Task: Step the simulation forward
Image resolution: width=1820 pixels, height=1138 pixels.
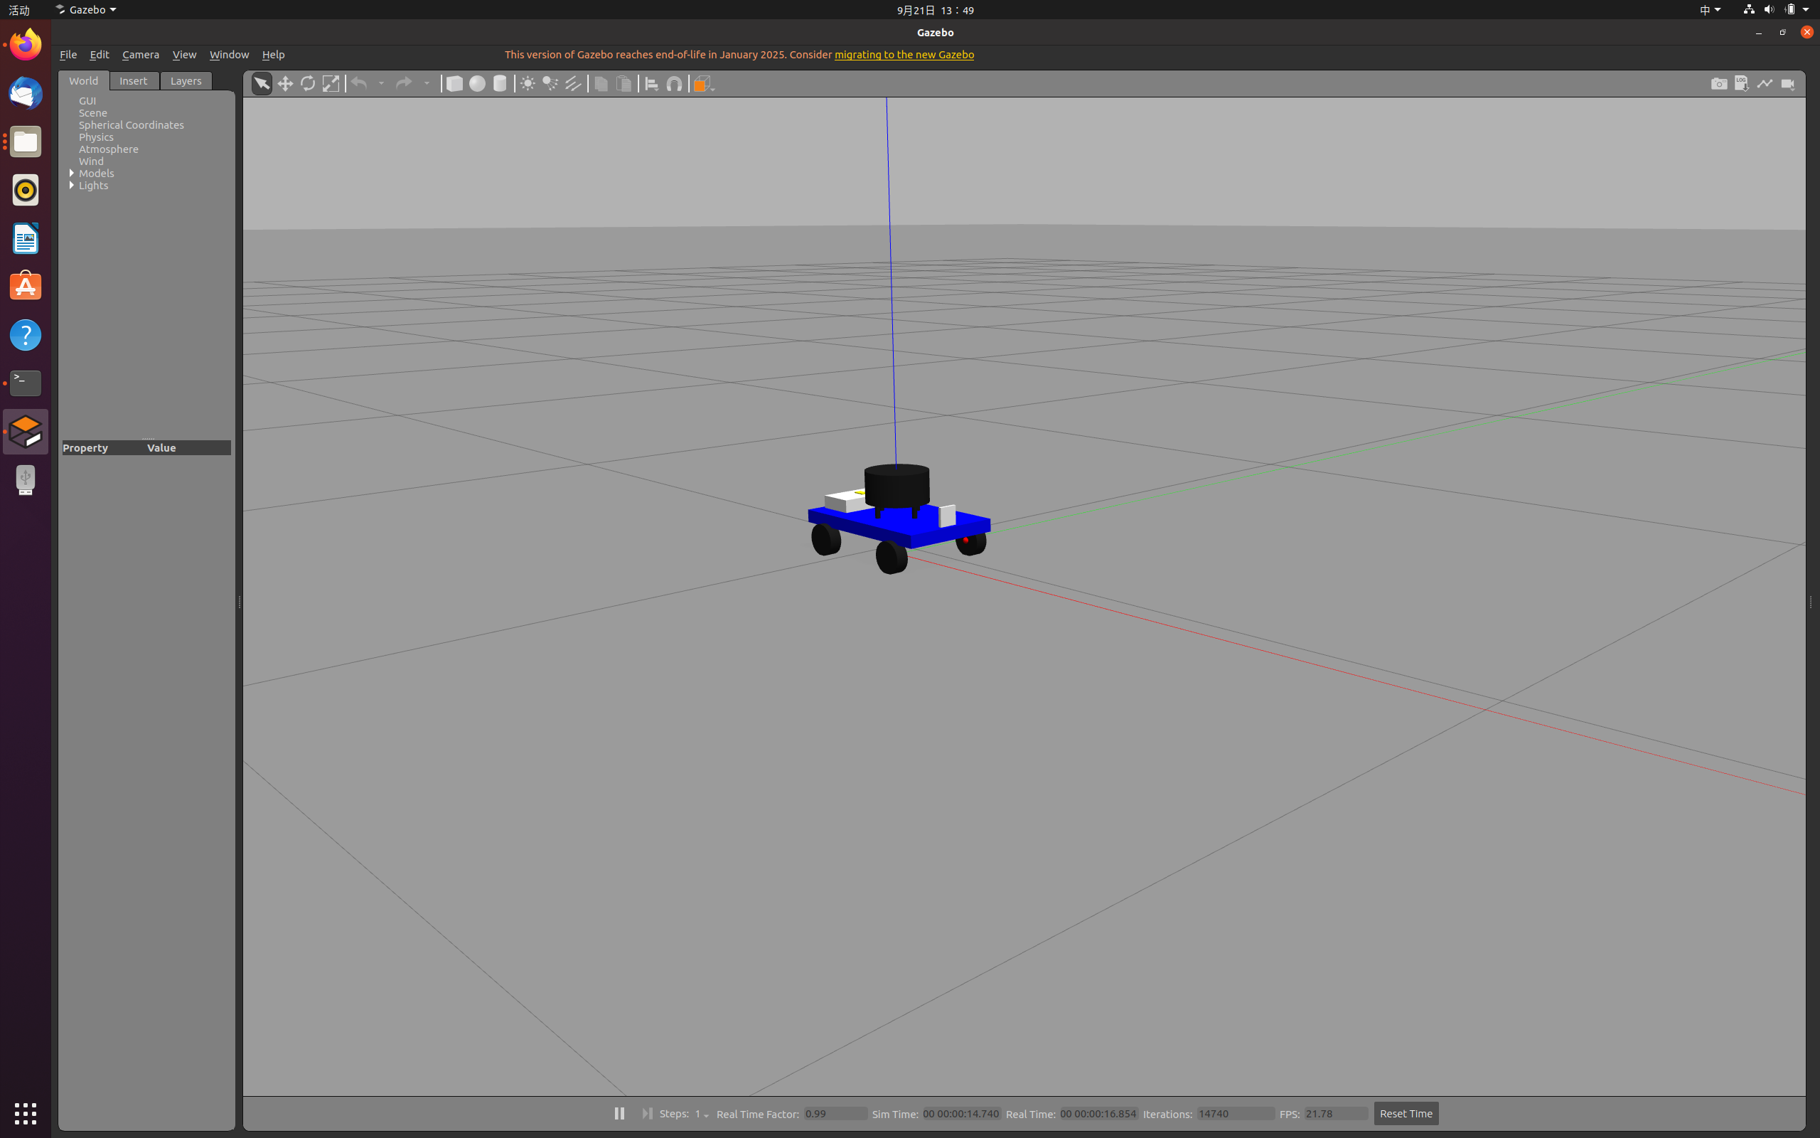Action: [647, 1113]
